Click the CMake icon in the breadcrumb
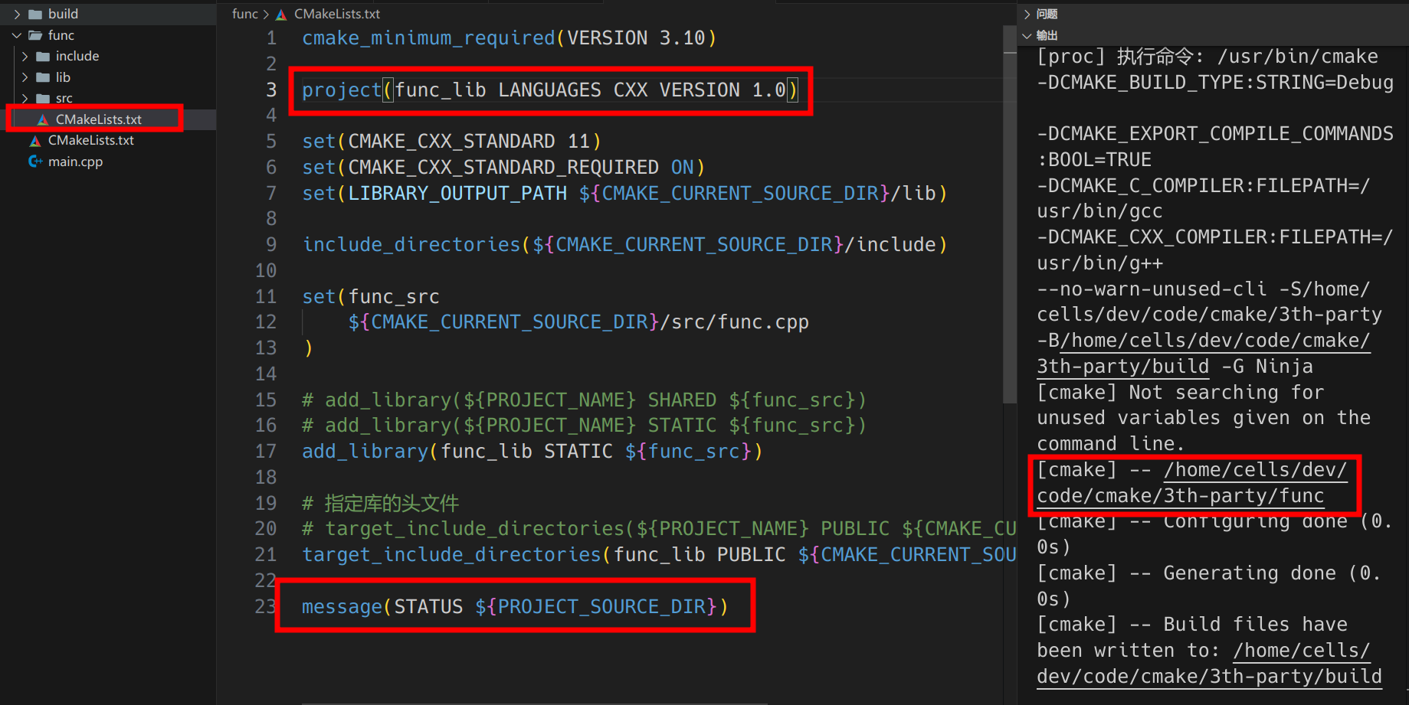This screenshot has width=1409, height=705. click(282, 15)
